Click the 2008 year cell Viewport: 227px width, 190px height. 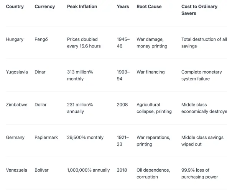122,105
